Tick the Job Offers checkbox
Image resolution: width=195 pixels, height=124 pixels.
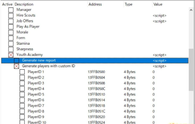[x=11, y=21]
